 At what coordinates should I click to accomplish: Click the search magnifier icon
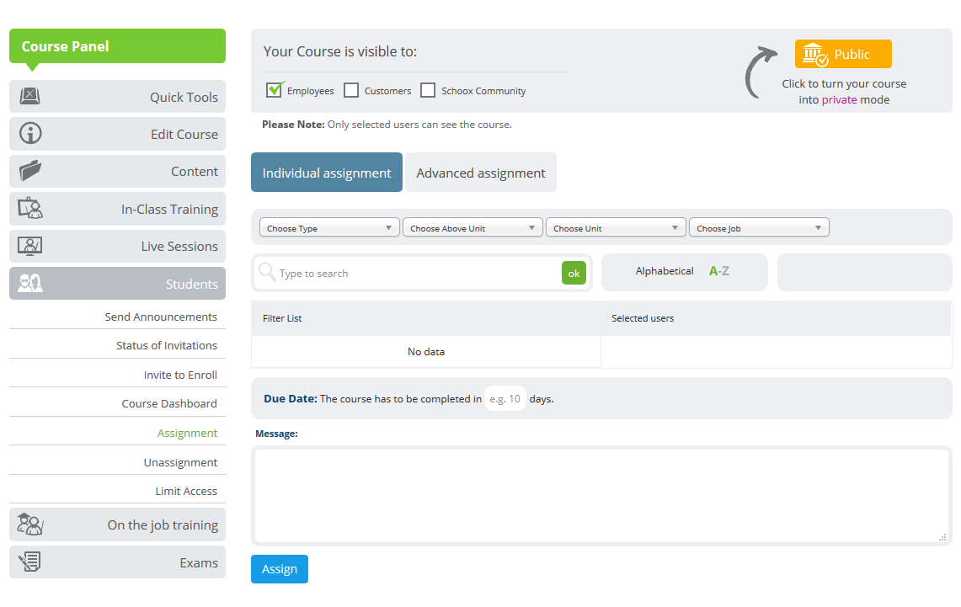267,272
